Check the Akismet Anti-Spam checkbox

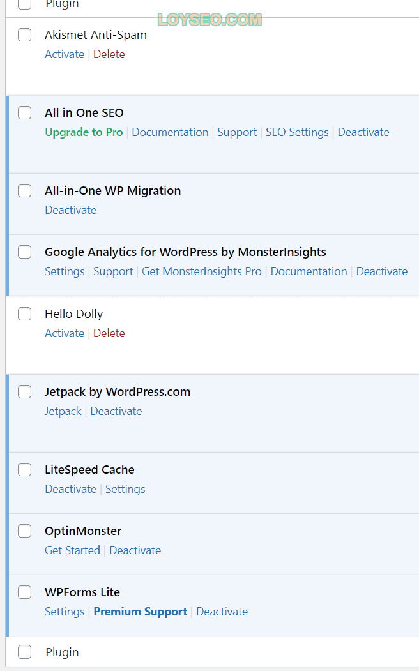click(x=24, y=34)
